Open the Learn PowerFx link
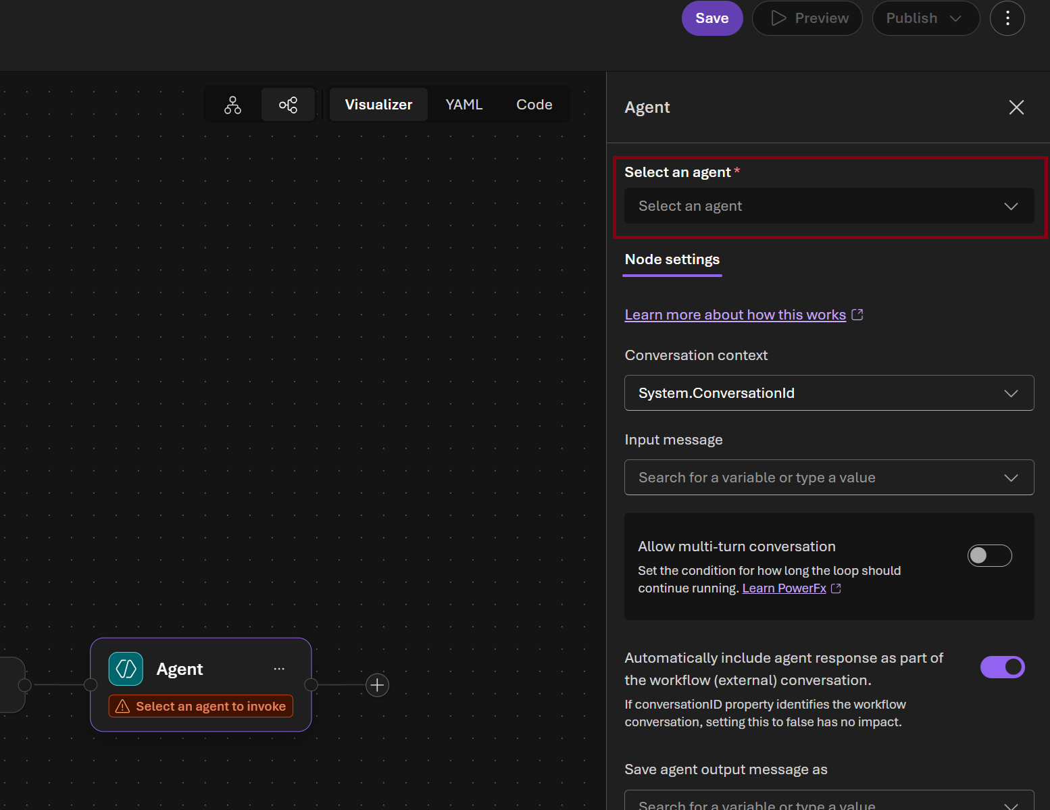 pyautogui.click(x=784, y=588)
